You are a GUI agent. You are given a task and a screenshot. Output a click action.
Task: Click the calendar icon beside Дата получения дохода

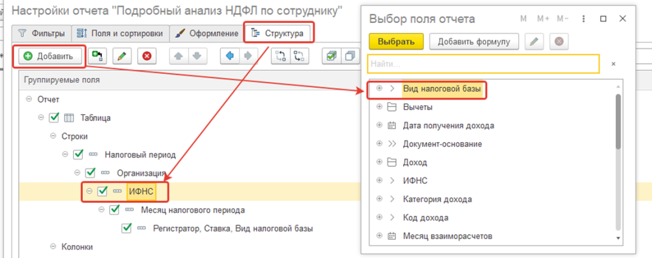coord(392,125)
